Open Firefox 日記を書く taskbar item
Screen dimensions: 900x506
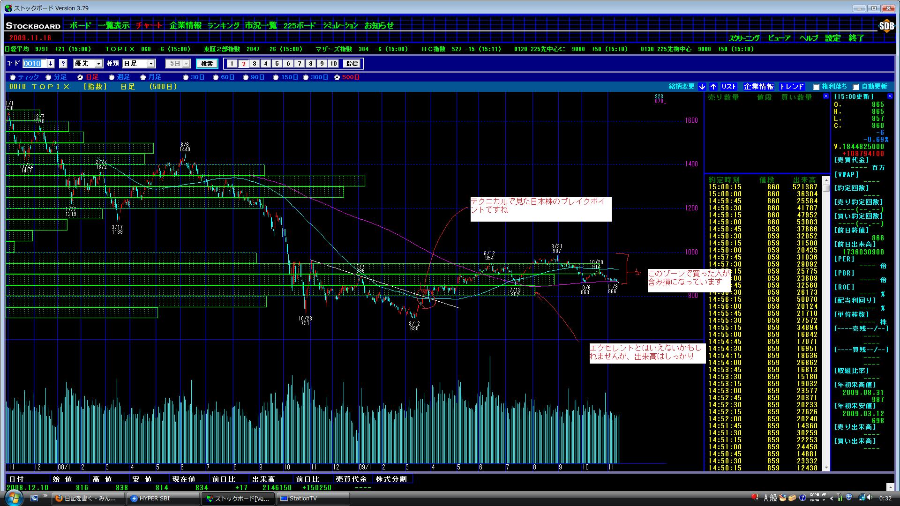[x=88, y=499]
